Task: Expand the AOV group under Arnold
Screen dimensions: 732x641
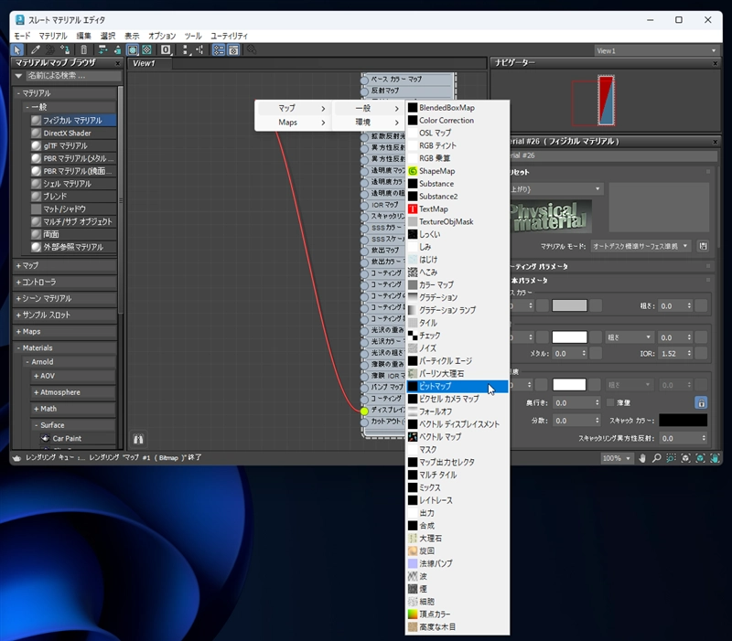Action: [73, 376]
